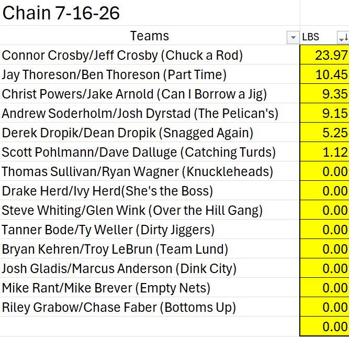This screenshot has width=349, height=337.
Task: Select the Connor Crosby/Jeff Crosby team cell
Action: click(x=150, y=55)
